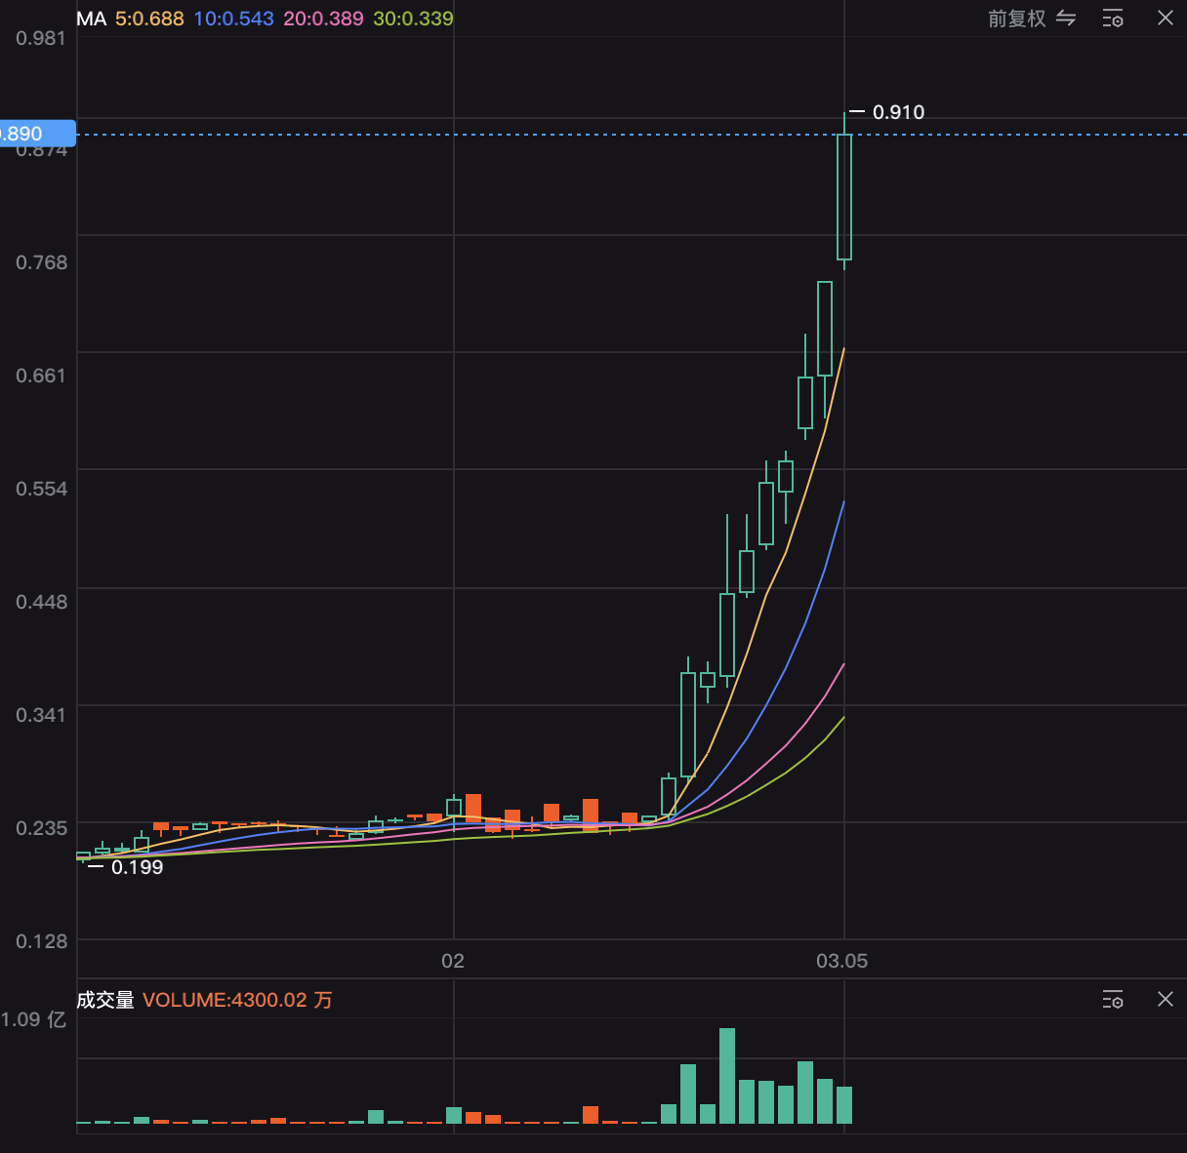
Task: Select the blue 0.890 current price tag
Action: pyautogui.click(x=36, y=134)
